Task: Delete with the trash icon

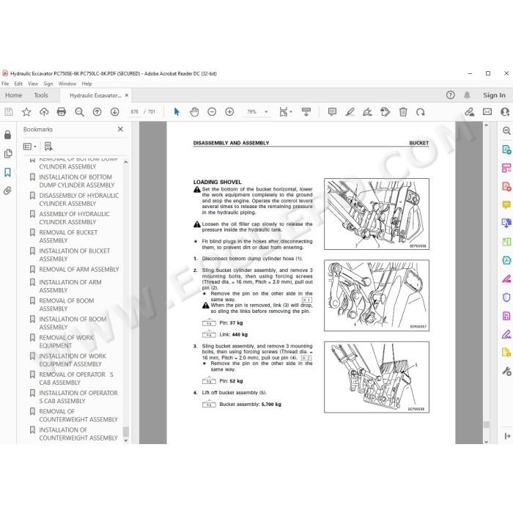Action: click(403, 112)
